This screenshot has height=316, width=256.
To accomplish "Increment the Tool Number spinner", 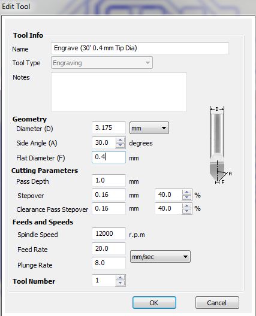I will [121, 278].
